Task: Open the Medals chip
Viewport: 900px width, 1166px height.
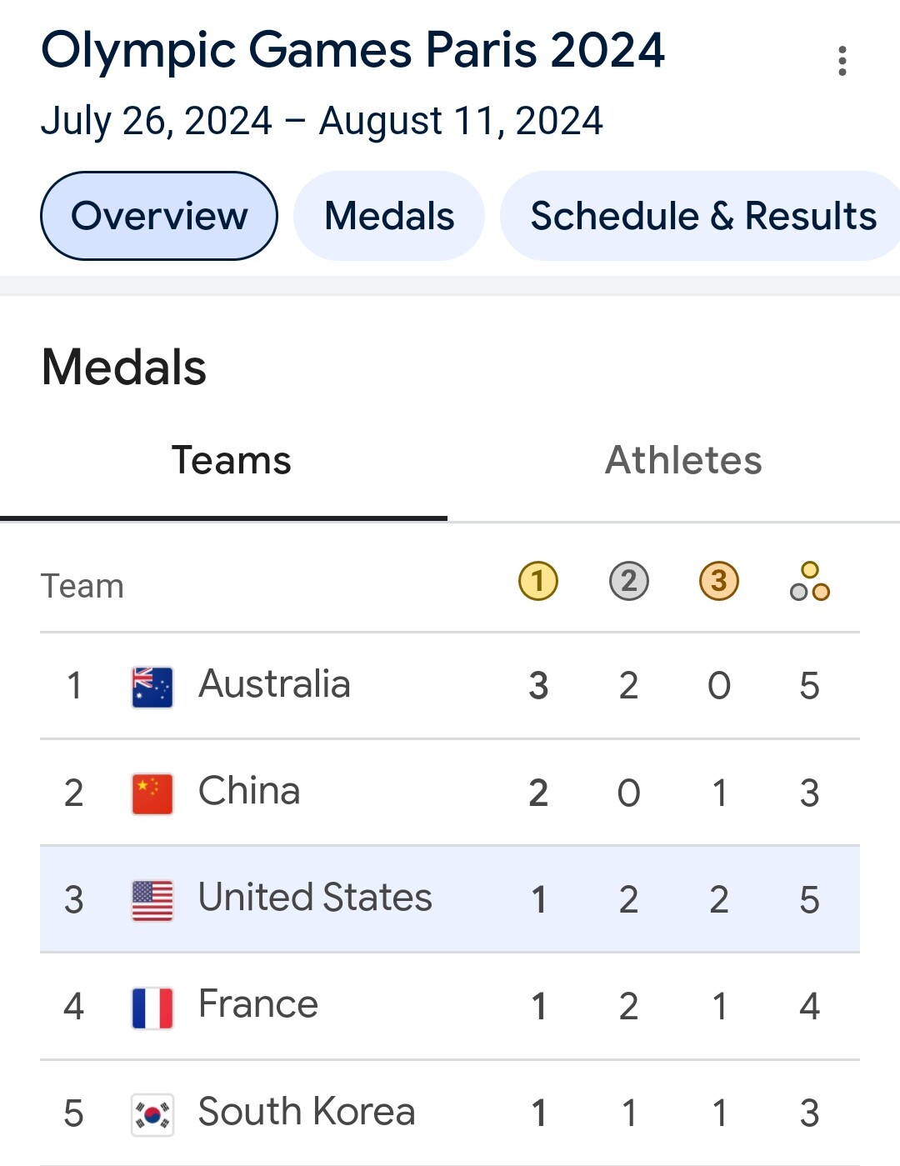Action: [x=389, y=216]
